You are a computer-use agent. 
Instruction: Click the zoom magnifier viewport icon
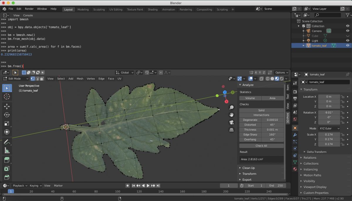(x=231, y=108)
